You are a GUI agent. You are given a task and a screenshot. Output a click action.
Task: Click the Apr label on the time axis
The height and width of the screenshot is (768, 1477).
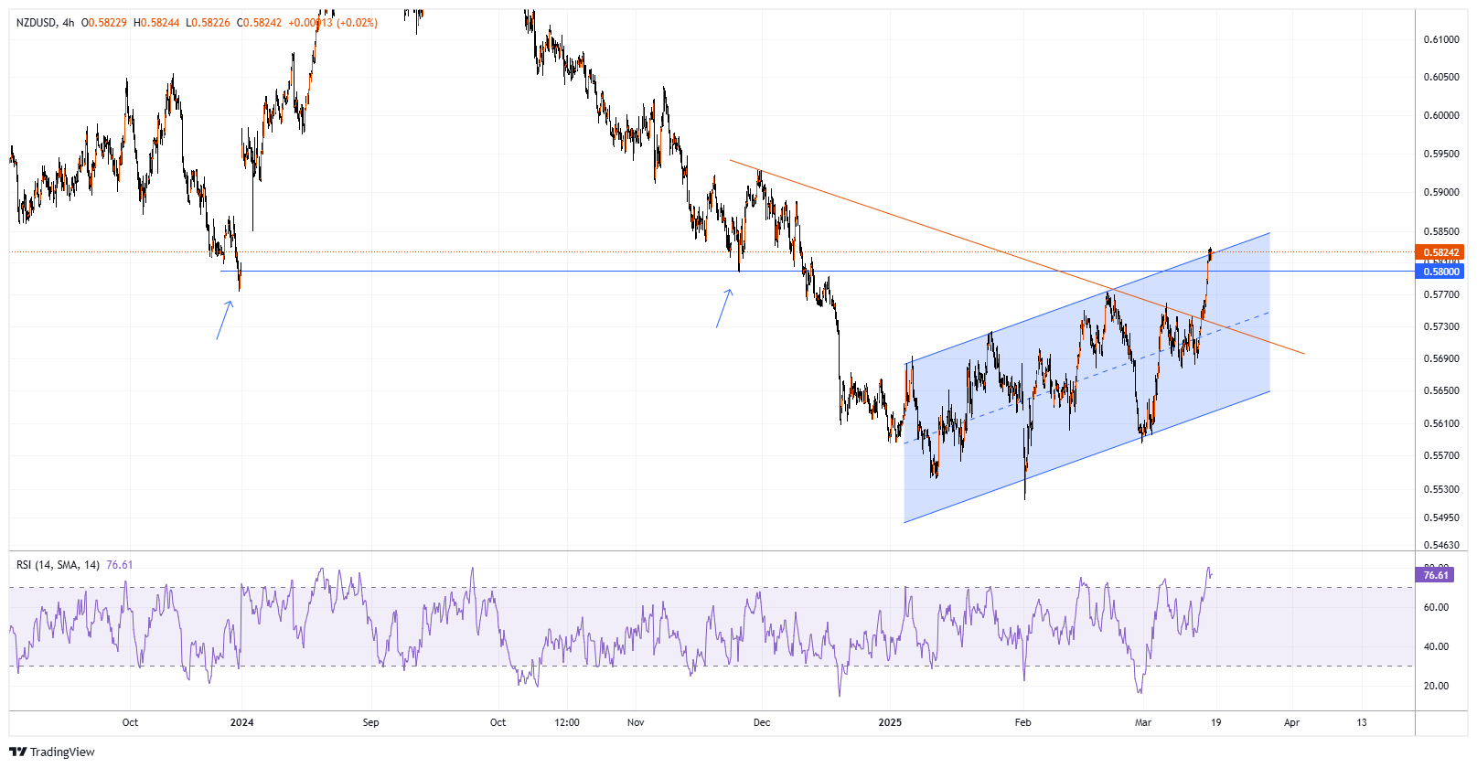point(1291,722)
